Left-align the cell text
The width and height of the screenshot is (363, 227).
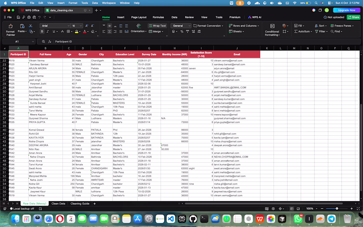click(x=104, y=31)
